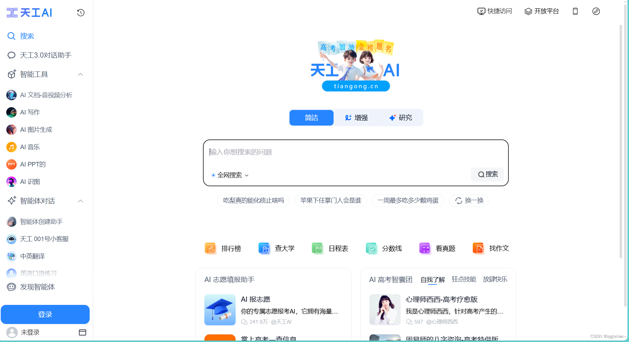Choose suggestion 一周最多吃多少颗鸡蛋
This screenshot has width=629, height=342.
click(408, 201)
